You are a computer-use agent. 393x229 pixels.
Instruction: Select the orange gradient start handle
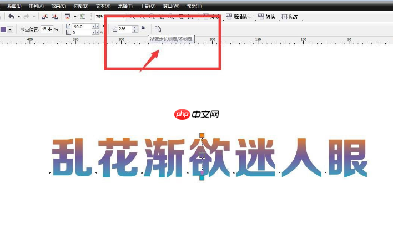pos(201,135)
